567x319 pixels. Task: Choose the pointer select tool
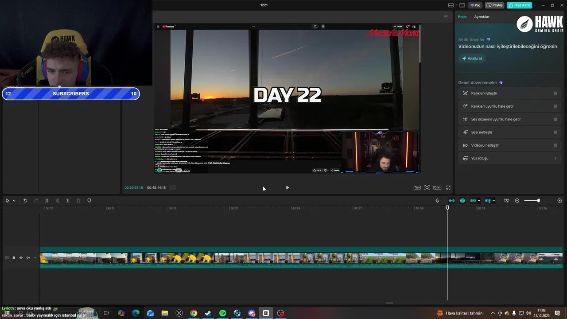click(x=7, y=201)
